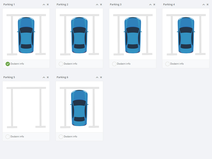Click the empty Parking 5 space
This screenshot has height=159, width=212.
coord(26,107)
